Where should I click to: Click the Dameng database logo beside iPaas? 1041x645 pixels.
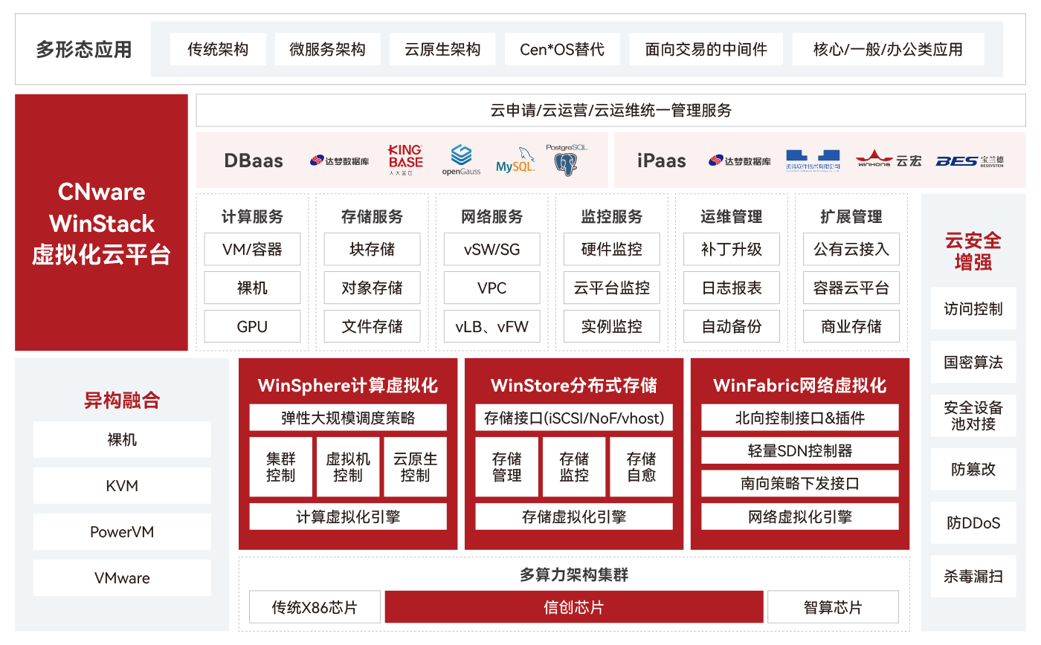740,161
